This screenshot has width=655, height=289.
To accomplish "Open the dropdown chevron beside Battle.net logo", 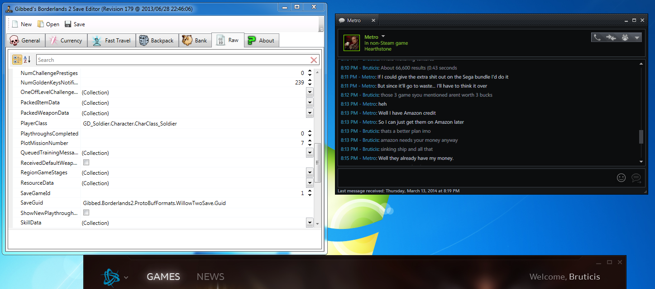I will [x=126, y=277].
